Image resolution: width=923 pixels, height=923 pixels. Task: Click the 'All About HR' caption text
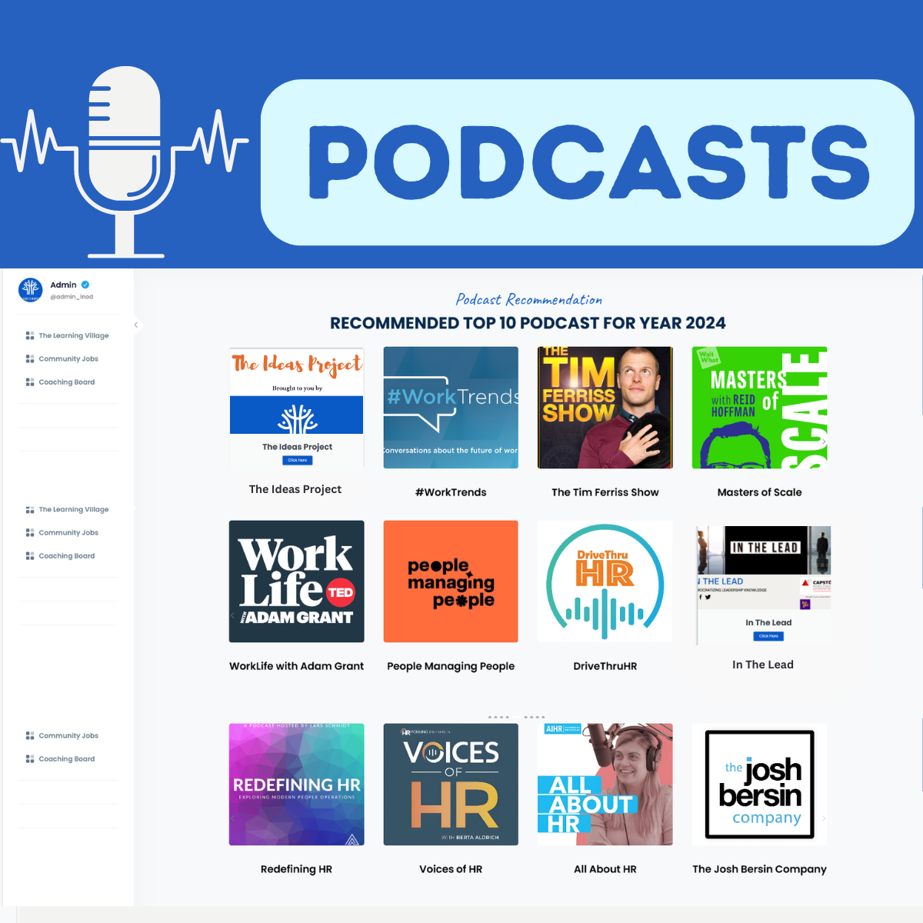click(605, 869)
